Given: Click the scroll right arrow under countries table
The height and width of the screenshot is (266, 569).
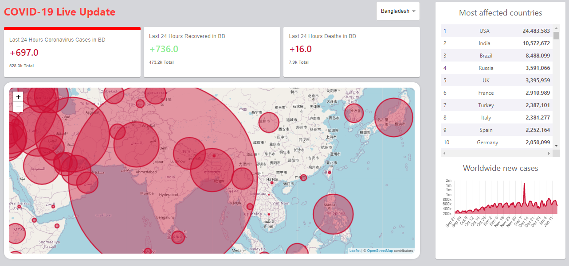Looking at the screenshot, I should pyautogui.click(x=549, y=153).
